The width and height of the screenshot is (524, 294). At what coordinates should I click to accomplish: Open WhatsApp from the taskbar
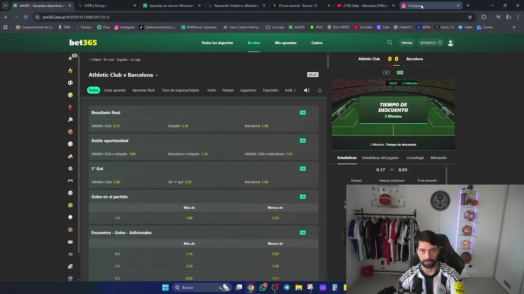tap(263, 287)
